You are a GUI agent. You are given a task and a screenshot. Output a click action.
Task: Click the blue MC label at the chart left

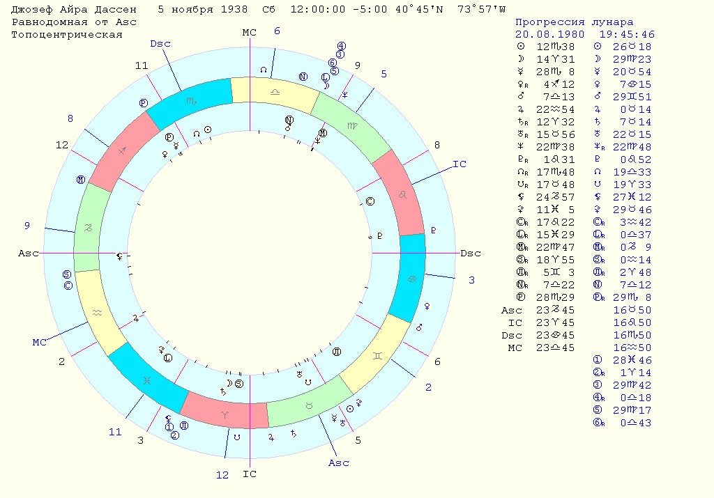(x=39, y=343)
